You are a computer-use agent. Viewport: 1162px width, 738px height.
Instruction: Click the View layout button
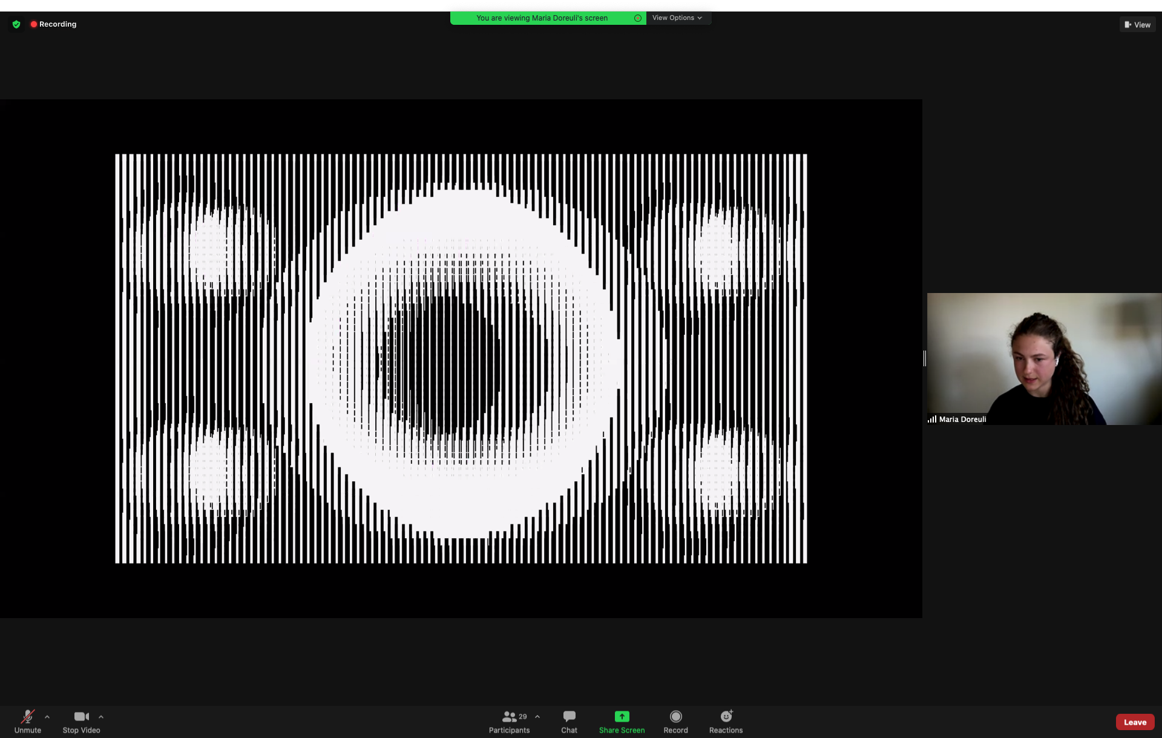pyautogui.click(x=1137, y=25)
